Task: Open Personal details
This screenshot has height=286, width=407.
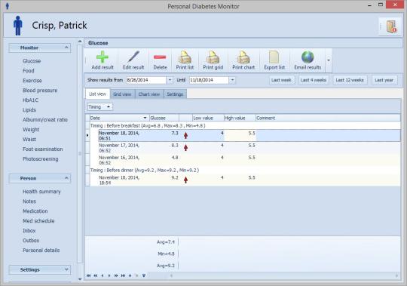Action: [41, 250]
